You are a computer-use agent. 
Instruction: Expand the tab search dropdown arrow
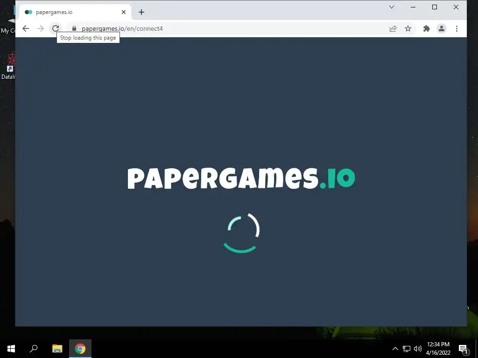pyautogui.click(x=392, y=7)
